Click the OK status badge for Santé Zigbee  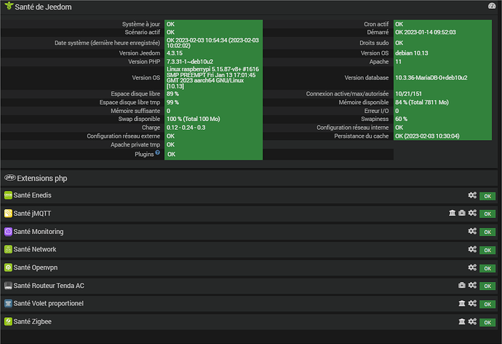coord(487,322)
